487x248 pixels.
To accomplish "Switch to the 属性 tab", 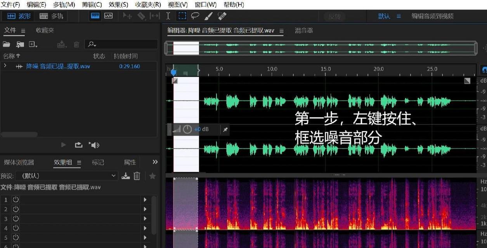I will click(x=130, y=162).
